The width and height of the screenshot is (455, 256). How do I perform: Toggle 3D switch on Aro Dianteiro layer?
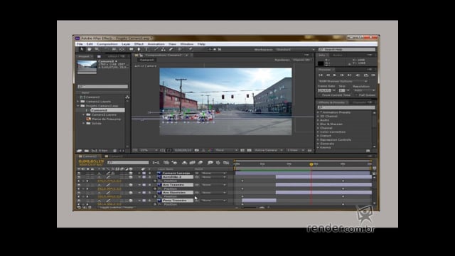131,193
